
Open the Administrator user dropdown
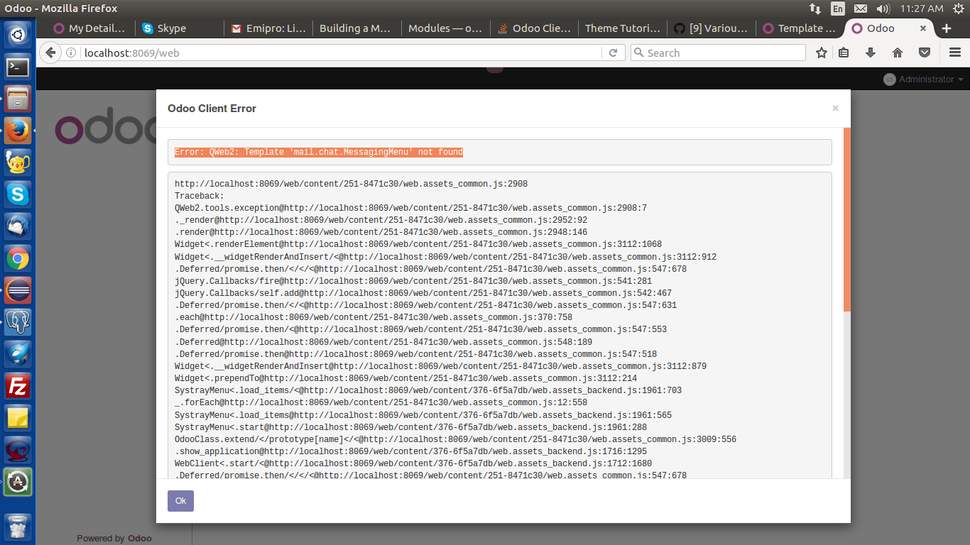click(923, 79)
